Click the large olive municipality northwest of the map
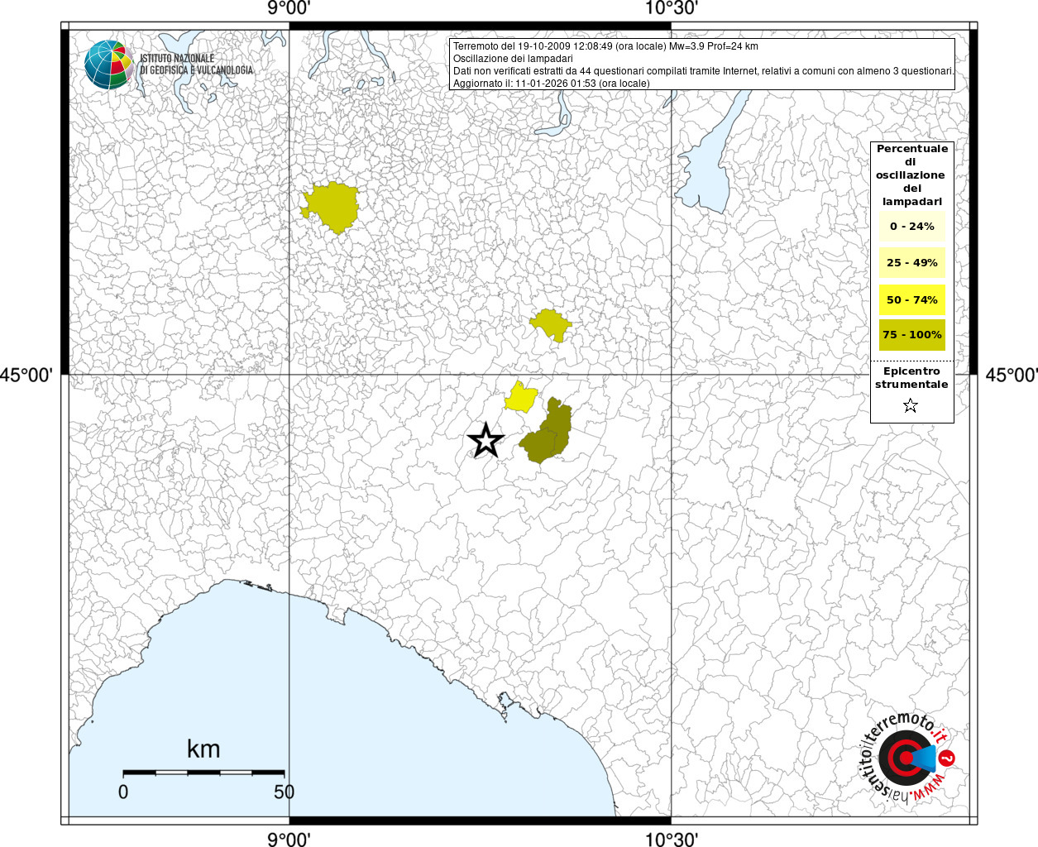The image size is (1038, 847). (331, 207)
